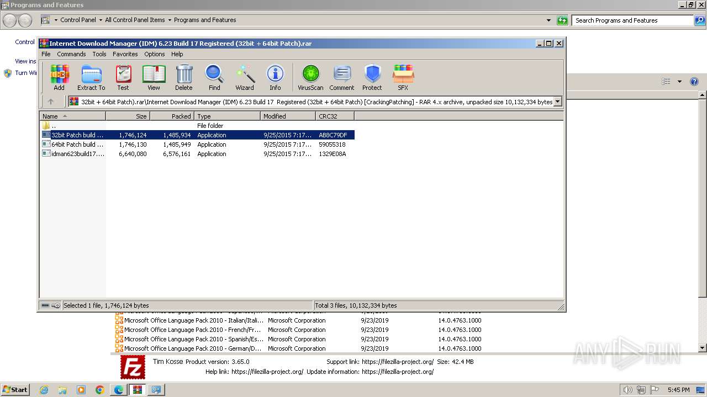Viewport: 707px width, 397px height.
Task: Click the Add toolbar icon in WinRAR
Action: (59, 78)
